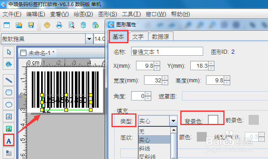
Task: Select the rich text tool icon
Action: pyautogui.click(x=9, y=153)
